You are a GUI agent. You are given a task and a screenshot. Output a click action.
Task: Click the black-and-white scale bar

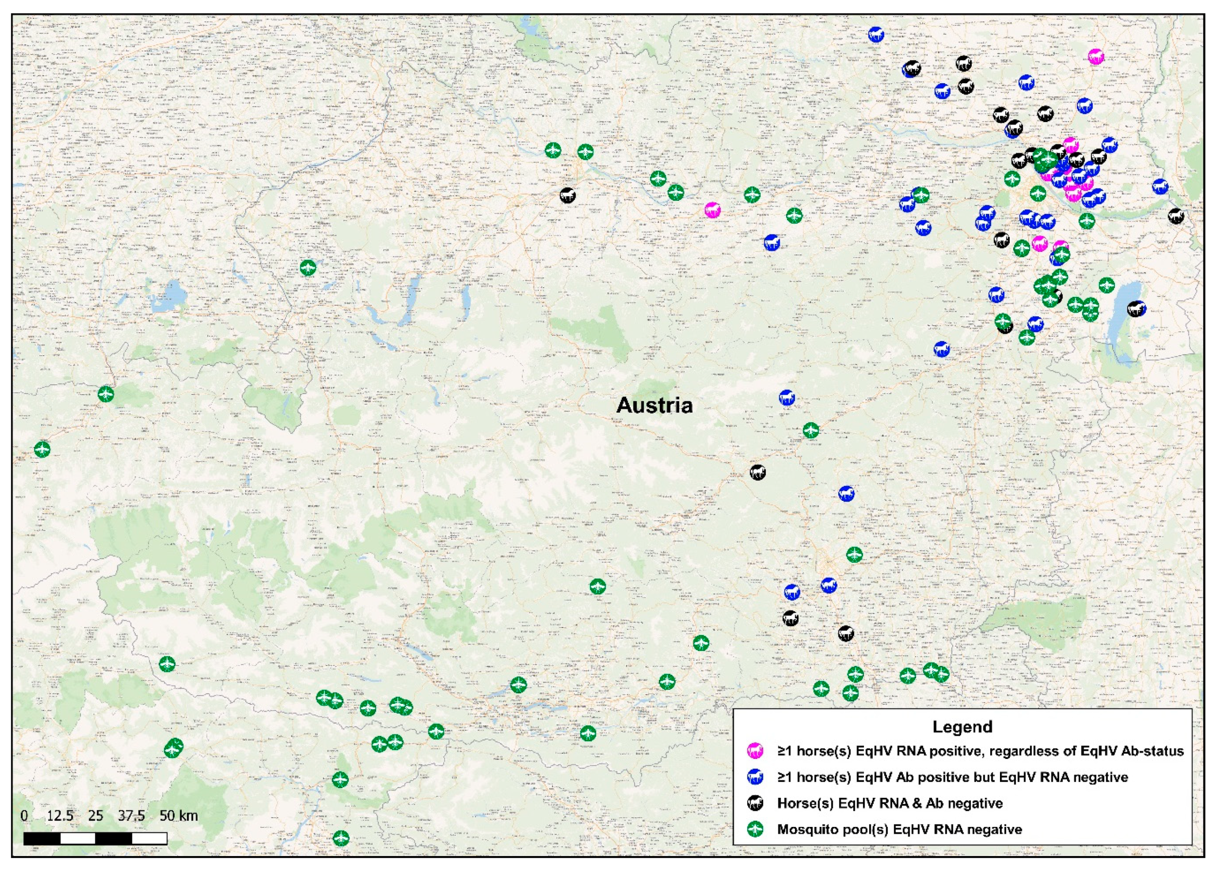click(95, 838)
